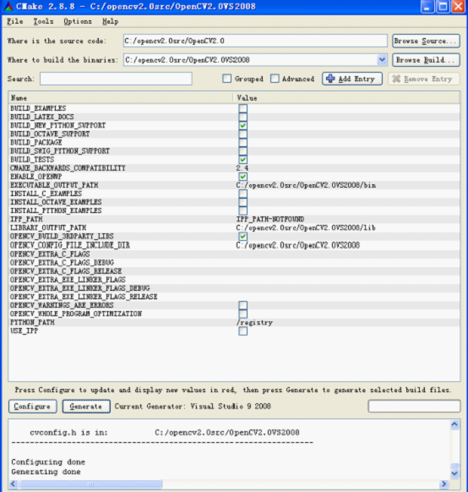Maximize the CMake window
The height and width of the screenshot is (492, 468).
(x=443, y=7)
